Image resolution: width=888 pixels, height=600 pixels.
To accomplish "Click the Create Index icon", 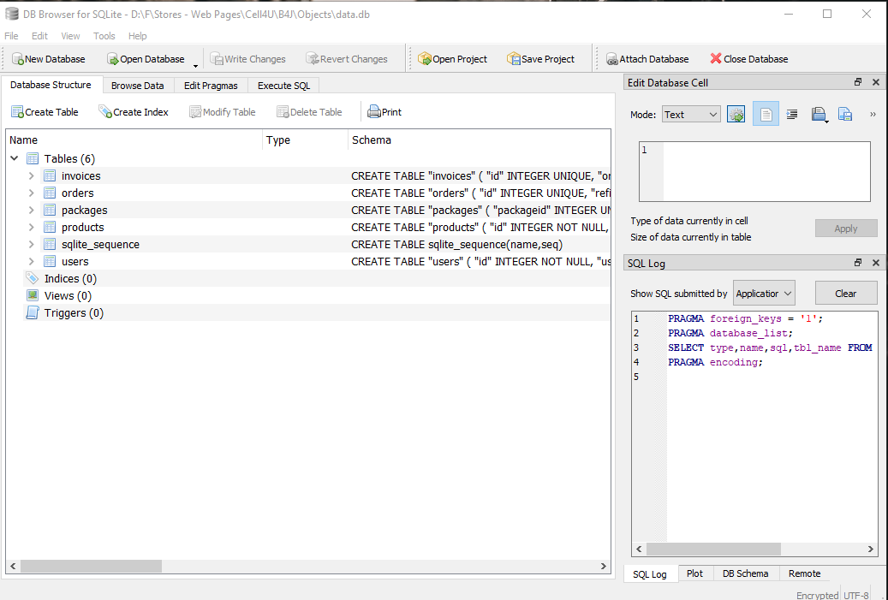I will coord(105,112).
